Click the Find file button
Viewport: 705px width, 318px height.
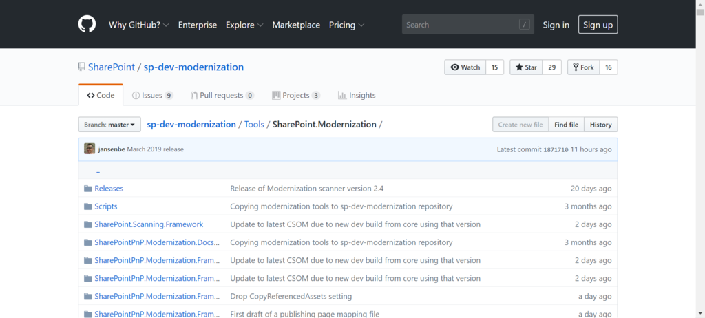pyautogui.click(x=566, y=125)
